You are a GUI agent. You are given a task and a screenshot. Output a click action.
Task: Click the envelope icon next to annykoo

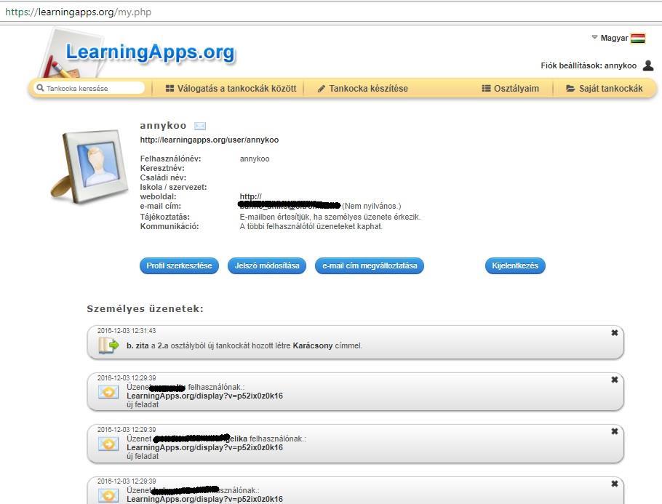point(200,126)
